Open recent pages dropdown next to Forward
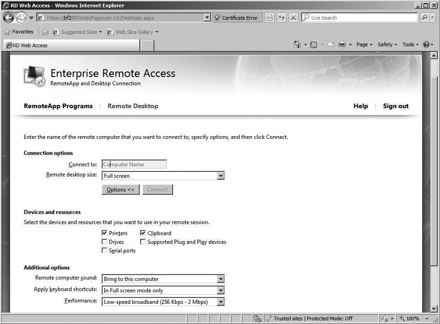 click(x=31, y=18)
